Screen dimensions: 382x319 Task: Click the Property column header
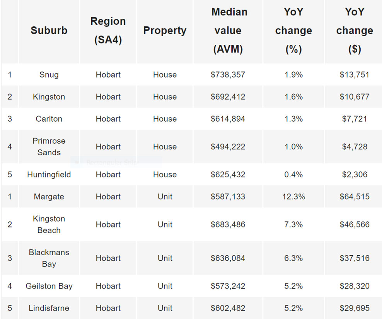point(165,31)
